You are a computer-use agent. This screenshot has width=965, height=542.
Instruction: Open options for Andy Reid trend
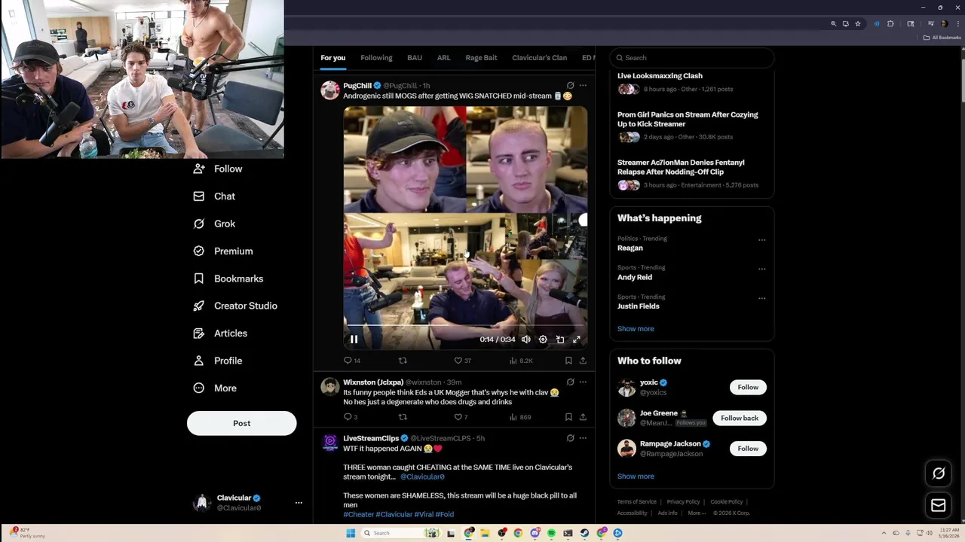762,269
